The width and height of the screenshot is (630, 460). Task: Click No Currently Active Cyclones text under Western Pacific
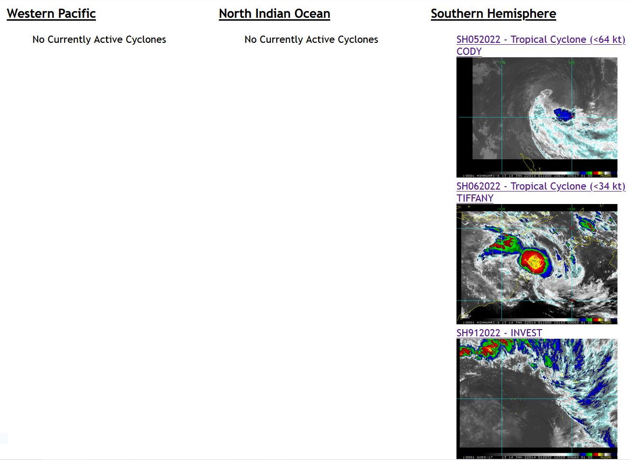pyautogui.click(x=99, y=39)
